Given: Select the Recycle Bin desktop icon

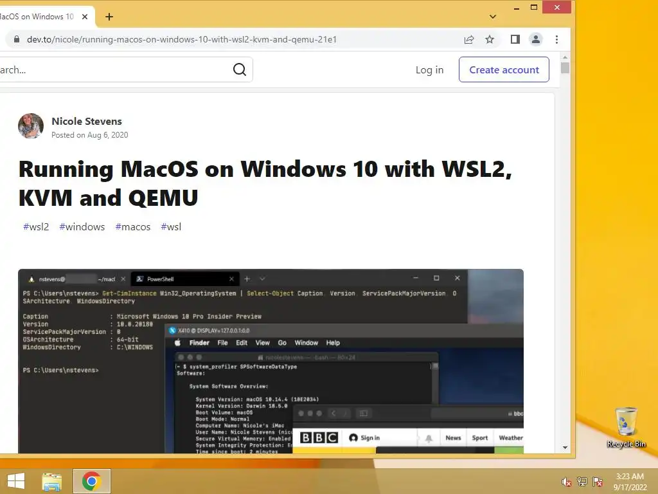Looking at the screenshot, I should (x=626, y=427).
